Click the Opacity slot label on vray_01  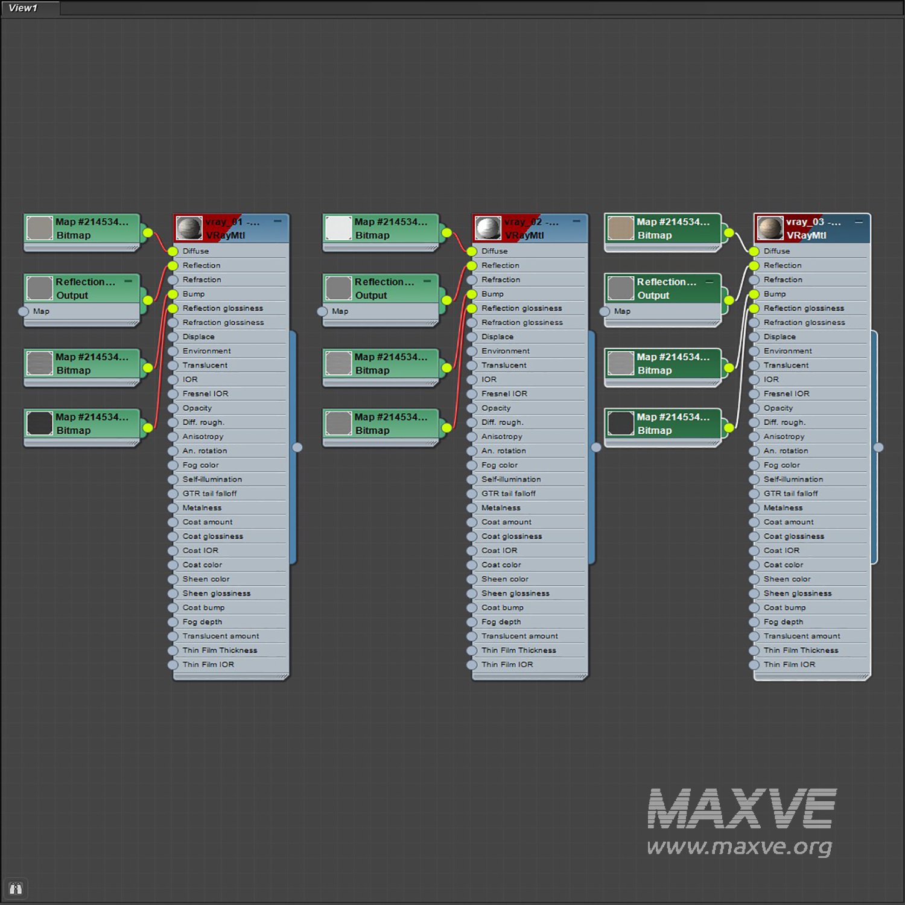197,408
